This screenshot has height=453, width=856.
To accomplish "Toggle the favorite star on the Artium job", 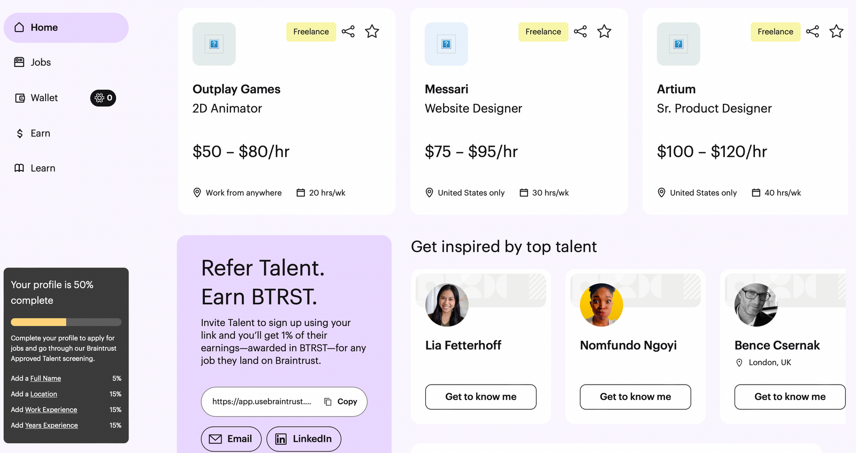I will (x=836, y=32).
